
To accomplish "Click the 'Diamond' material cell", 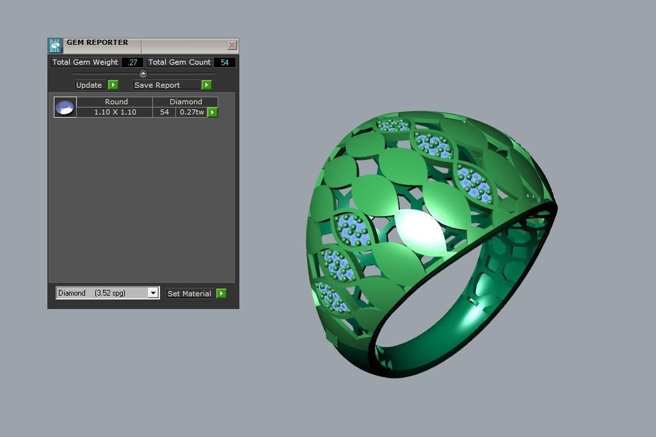I will point(186,102).
